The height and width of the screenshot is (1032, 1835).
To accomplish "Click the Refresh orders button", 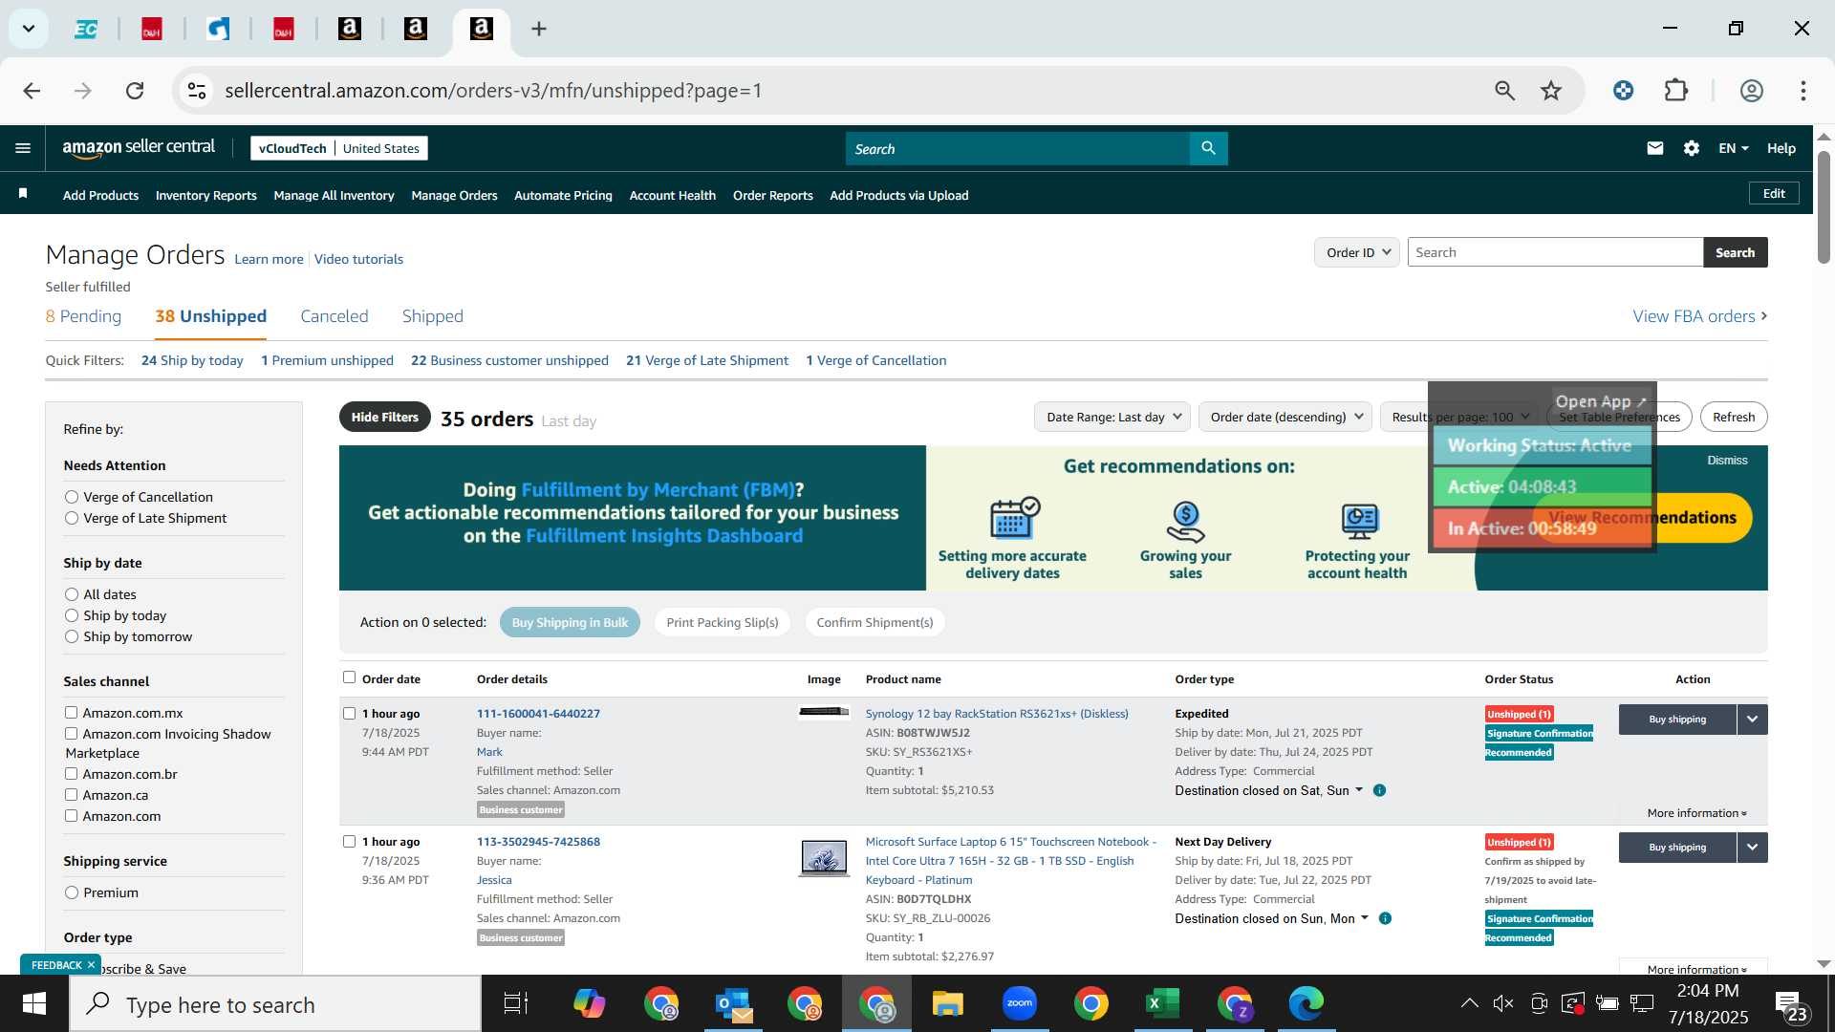I will (x=1733, y=417).
